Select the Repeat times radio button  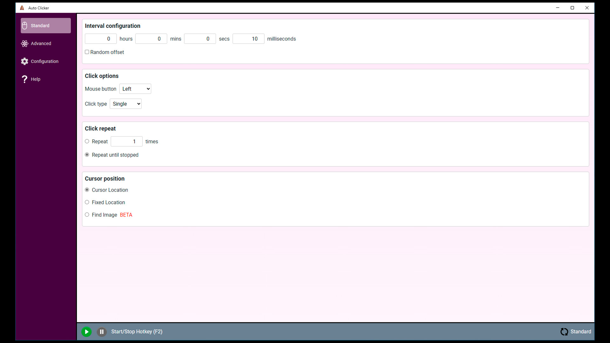click(87, 141)
